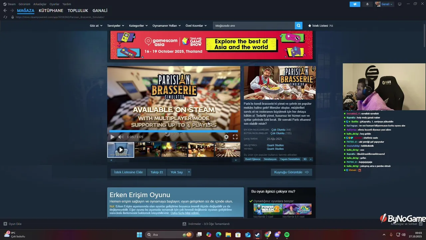Image resolution: width=426 pixels, height=240 pixels.
Task: Open İndirmeler downloads status
Action: point(206,224)
